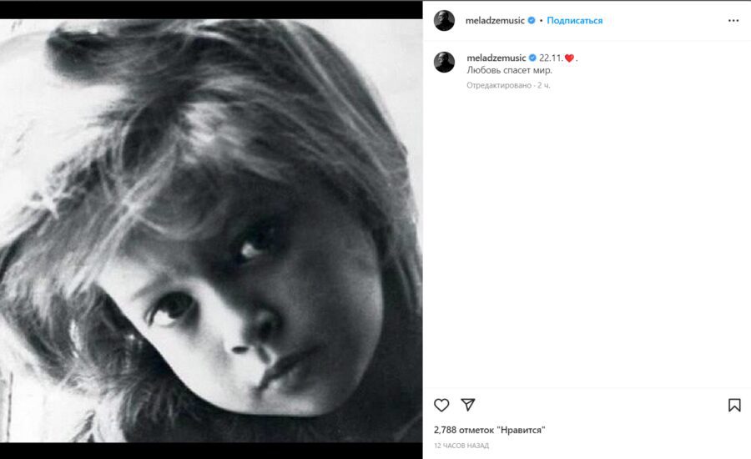Click the header profile avatar

444,20
